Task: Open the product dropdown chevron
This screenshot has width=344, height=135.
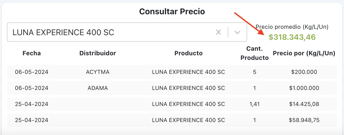Action: (237, 32)
